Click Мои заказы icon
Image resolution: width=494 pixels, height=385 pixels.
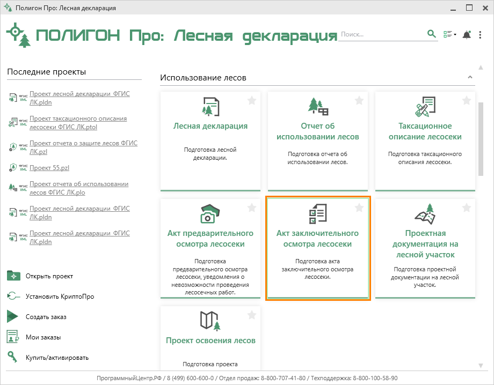(x=13, y=337)
